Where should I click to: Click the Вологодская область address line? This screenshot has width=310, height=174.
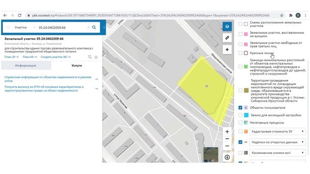click(33, 44)
